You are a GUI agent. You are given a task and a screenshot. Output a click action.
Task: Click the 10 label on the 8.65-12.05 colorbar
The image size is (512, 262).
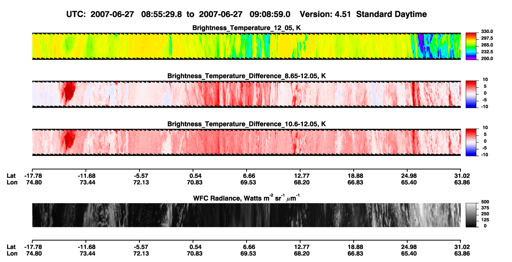485,80
